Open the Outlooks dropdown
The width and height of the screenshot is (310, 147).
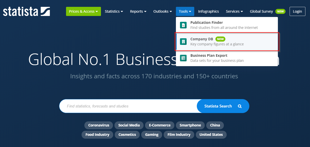[163, 11]
